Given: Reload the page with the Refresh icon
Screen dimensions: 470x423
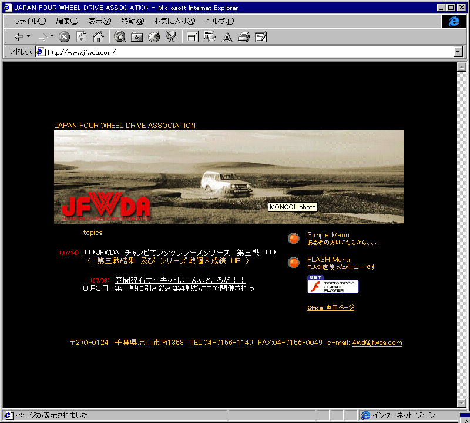Looking at the screenshot, I should point(81,37).
